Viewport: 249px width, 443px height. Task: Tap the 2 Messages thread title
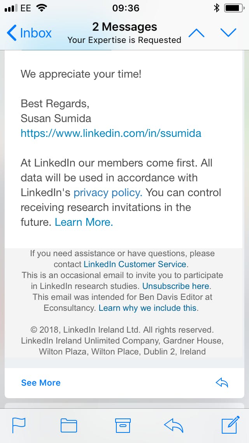pos(124,27)
